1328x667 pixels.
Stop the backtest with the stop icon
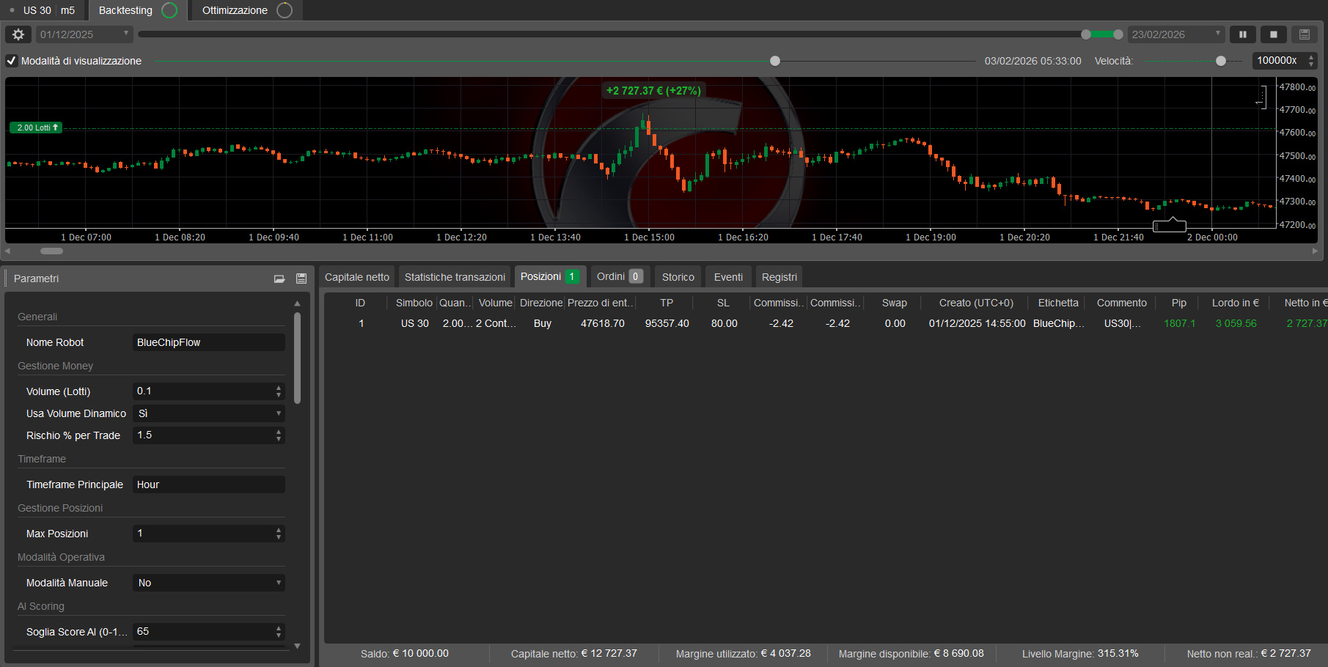point(1274,34)
